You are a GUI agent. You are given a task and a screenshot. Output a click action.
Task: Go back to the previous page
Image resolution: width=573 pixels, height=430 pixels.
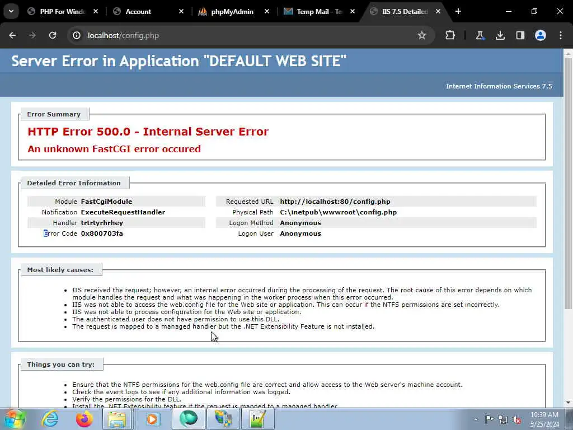(x=12, y=35)
